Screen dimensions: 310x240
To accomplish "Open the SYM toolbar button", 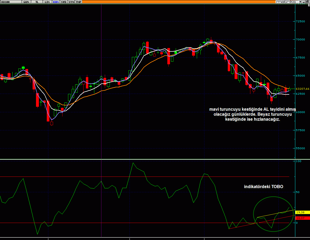I will click(71, 2).
